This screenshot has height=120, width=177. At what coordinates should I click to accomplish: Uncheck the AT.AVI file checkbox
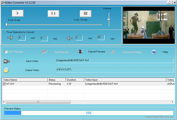click(4, 84)
